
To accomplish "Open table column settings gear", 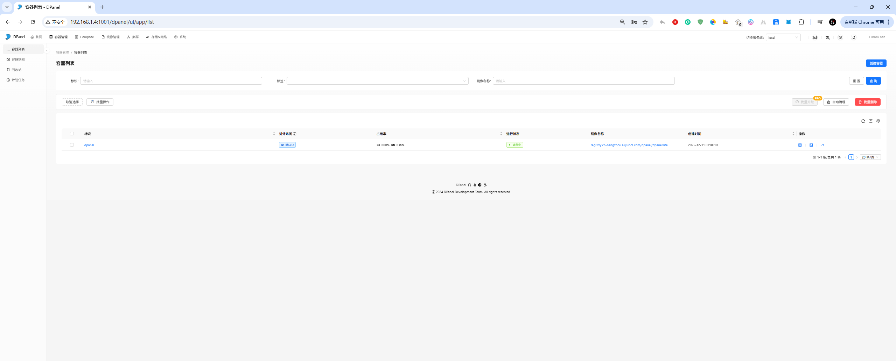I will click(x=878, y=121).
